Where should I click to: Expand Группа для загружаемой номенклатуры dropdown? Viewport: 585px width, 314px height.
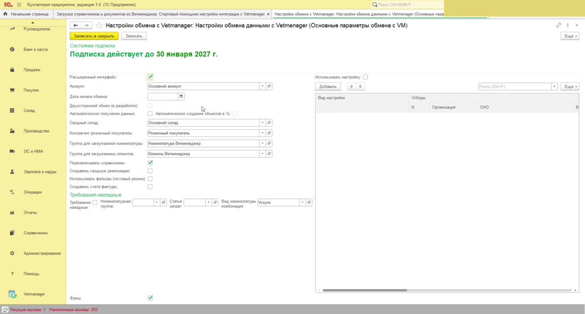pyautogui.click(x=262, y=143)
